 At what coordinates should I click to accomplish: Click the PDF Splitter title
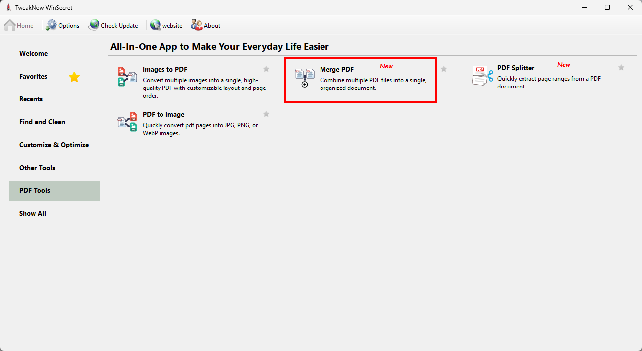click(x=516, y=68)
